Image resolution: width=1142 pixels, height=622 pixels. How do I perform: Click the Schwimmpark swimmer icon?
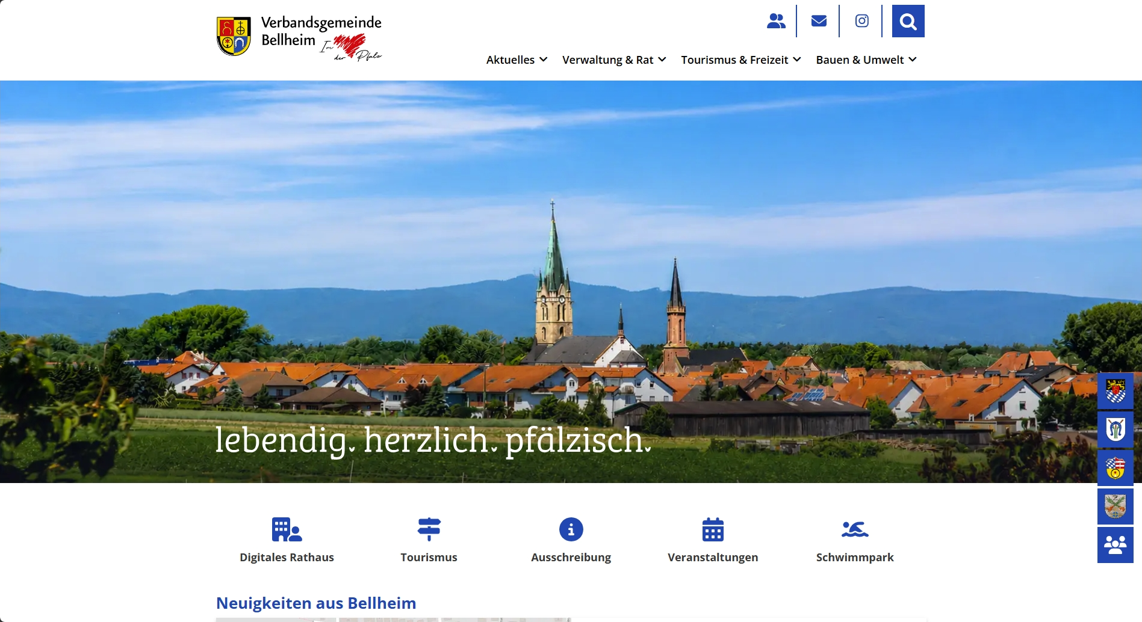(855, 529)
